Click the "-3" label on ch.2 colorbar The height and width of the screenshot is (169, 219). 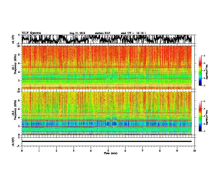click(204, 101)
